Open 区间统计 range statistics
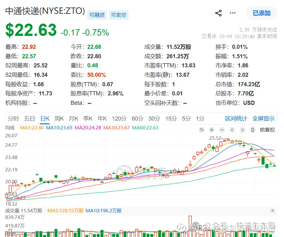Image resolution: width=284 pixels, height=237 pixels. point(236,118)
